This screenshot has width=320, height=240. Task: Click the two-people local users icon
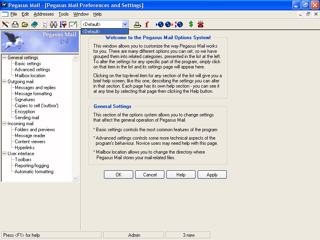(54, 24)
